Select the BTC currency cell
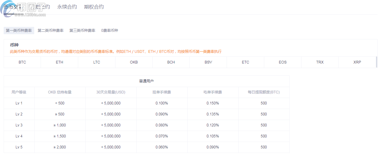Image resolution: width=387 pixels, height=160 pixels. (x=22, y=62)
